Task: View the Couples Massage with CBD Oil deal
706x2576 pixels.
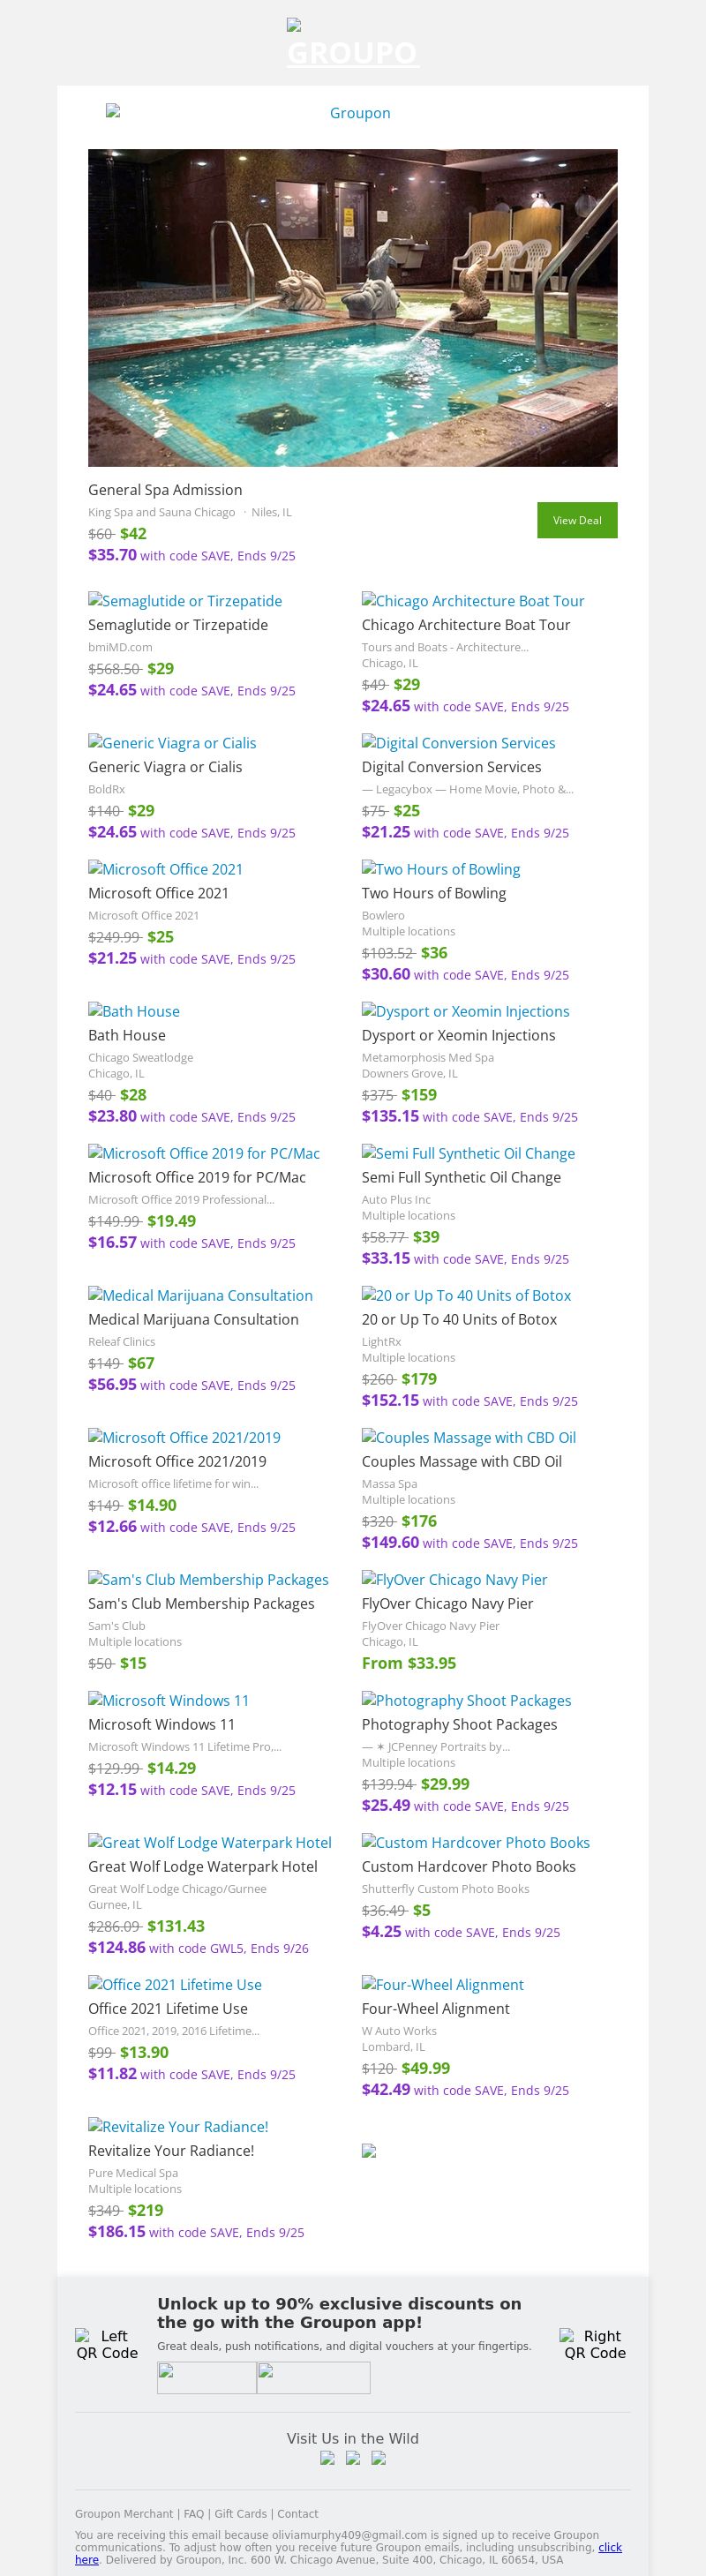Action: click(469, 1437)
